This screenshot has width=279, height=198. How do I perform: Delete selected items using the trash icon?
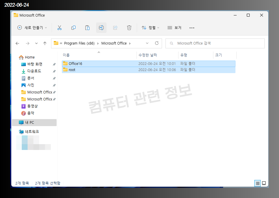(x=129, y=28)
